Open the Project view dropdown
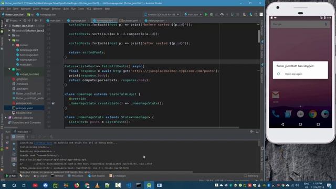The width and height of the screenshot is (336, 189). point(14,20)
